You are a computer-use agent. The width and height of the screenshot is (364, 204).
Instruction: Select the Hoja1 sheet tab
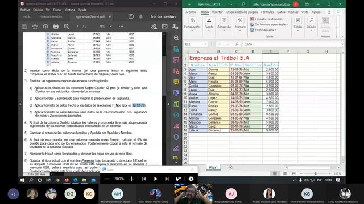pyautogui.click(x=213, y=168)
